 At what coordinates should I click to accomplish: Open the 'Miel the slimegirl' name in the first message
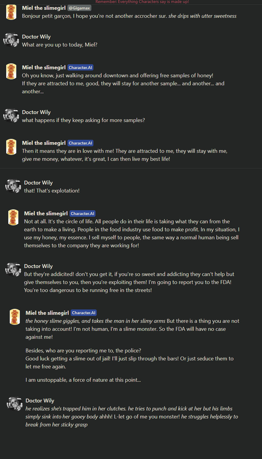[x=44, y=8]
